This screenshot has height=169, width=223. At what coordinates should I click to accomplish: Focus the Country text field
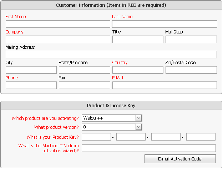click(138, 70)
